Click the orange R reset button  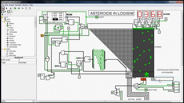[42, 35]
